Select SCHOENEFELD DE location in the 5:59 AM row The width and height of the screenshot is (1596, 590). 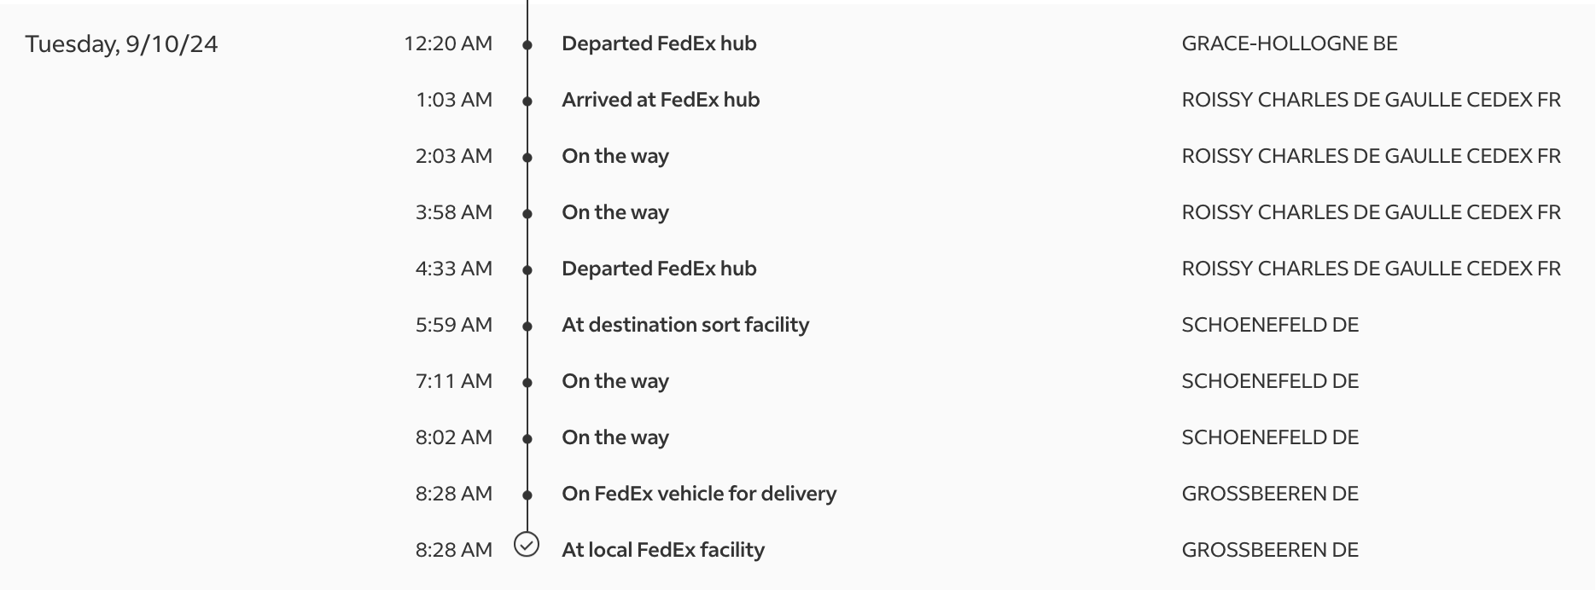pos(1270,325)
